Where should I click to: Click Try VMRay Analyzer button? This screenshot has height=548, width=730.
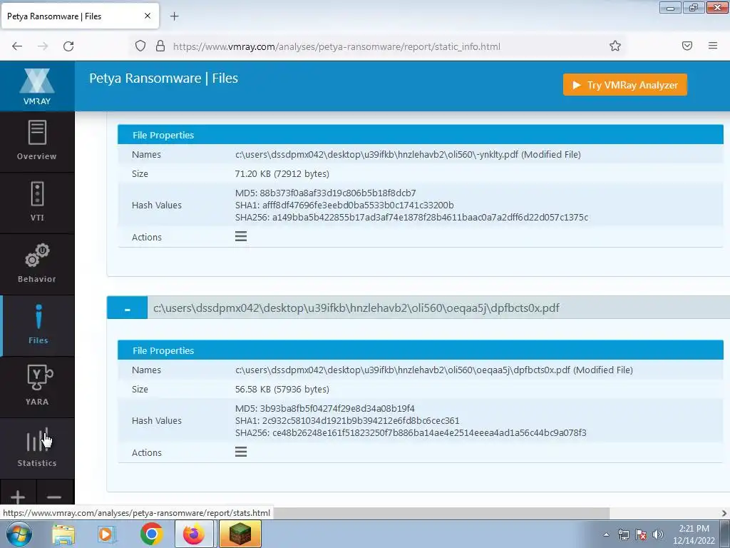tap(624, 85)
